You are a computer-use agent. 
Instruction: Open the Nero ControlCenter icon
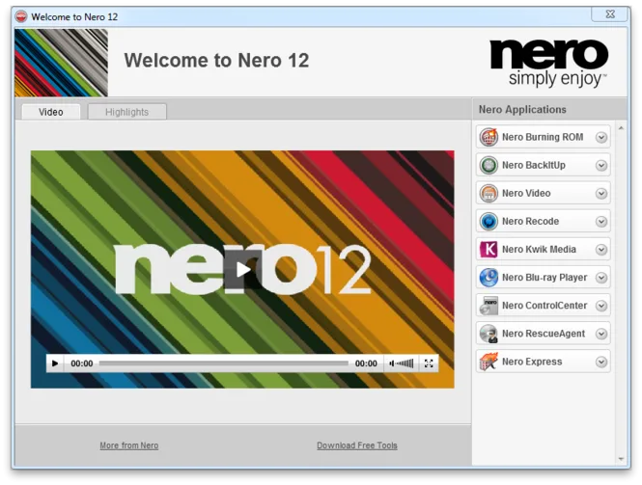click(x=488, y=306)
